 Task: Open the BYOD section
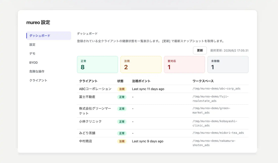coord(34,63)
